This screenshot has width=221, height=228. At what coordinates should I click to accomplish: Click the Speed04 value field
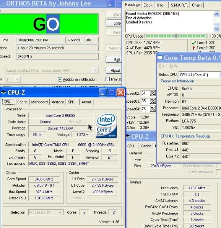[x=145, y=109]
